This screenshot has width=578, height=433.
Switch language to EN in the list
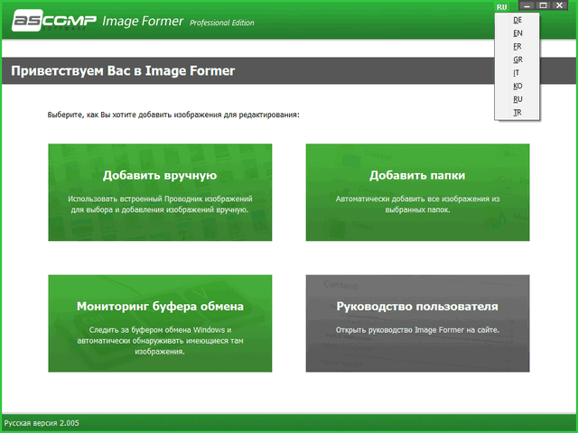(517, 32)
